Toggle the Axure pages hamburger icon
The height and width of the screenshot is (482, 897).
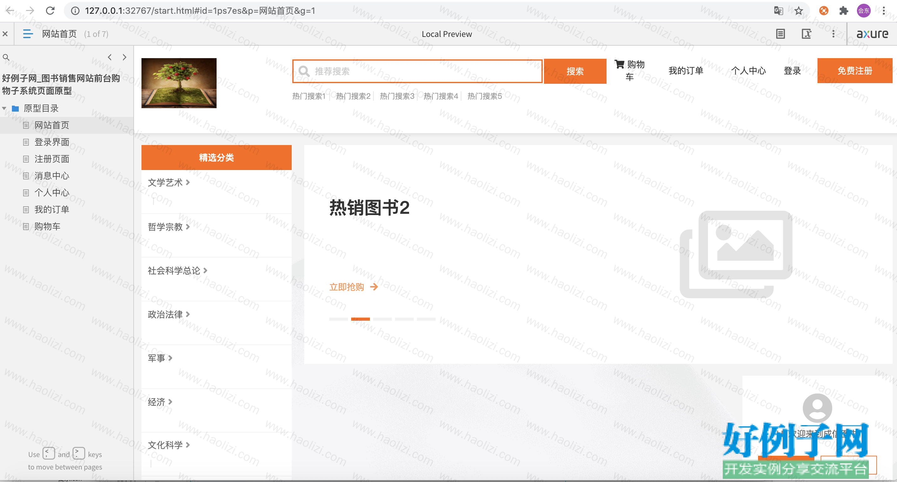point(28,34)
